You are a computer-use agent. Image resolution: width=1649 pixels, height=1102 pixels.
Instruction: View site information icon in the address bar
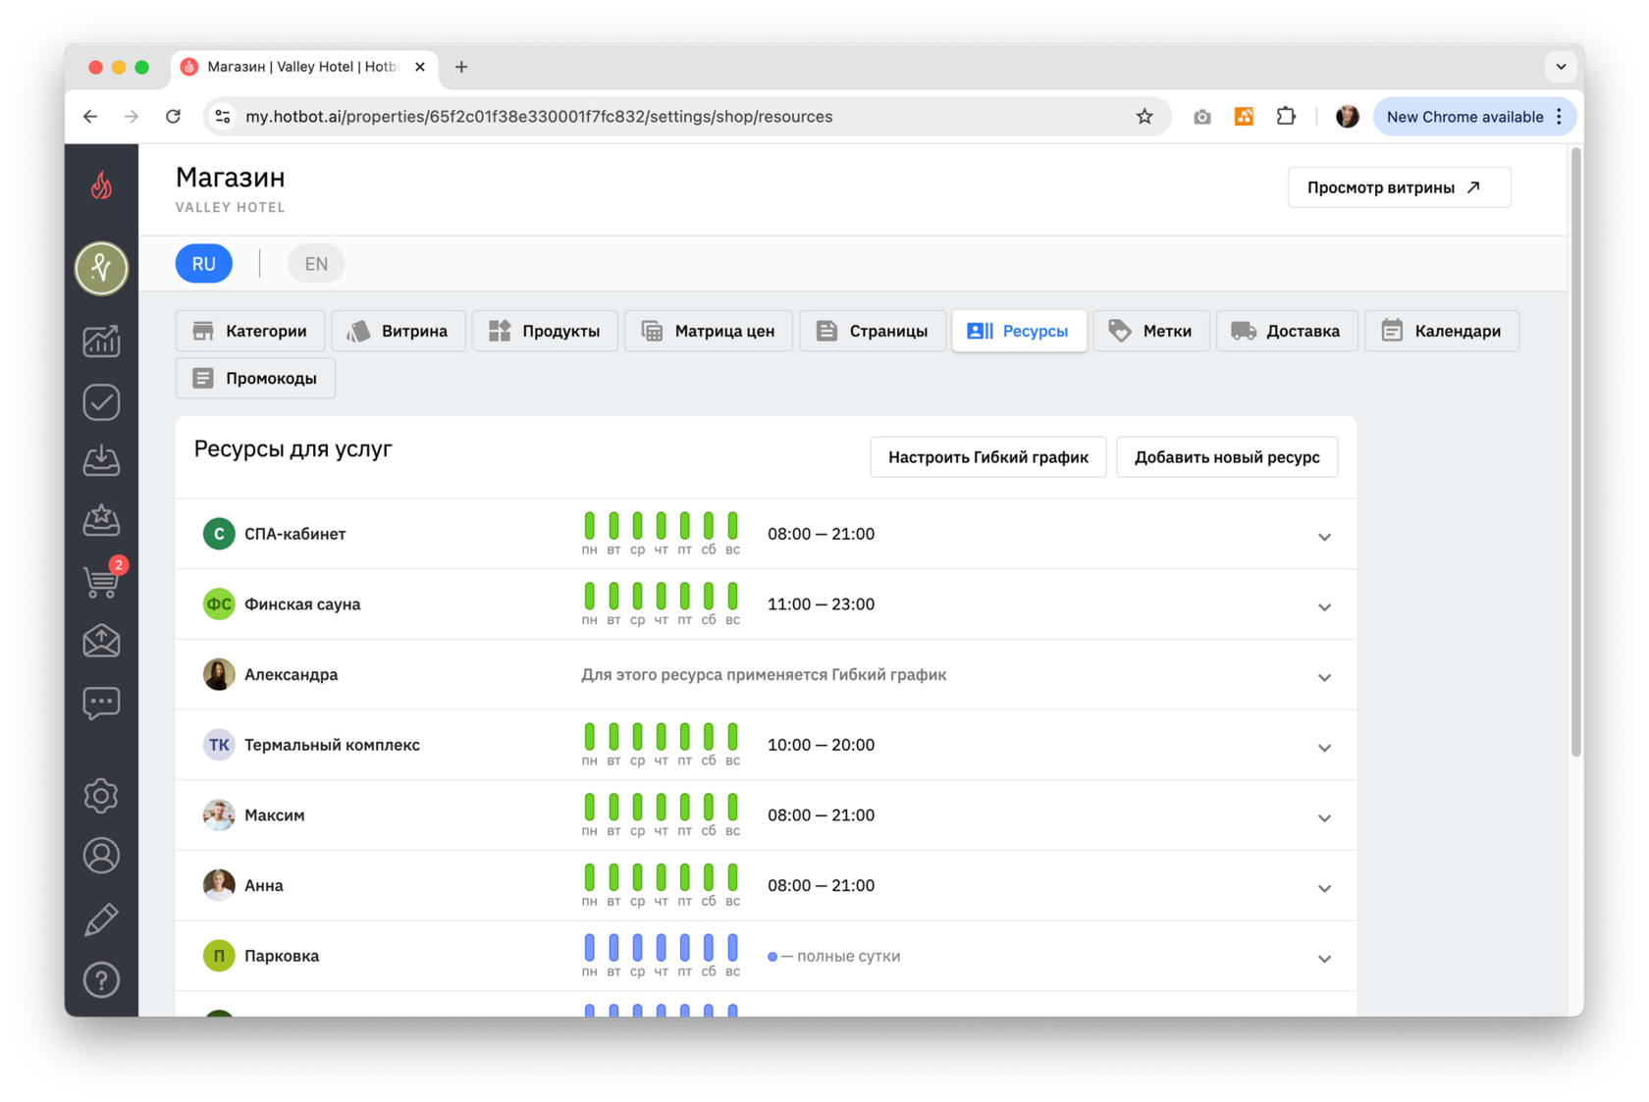224,117
